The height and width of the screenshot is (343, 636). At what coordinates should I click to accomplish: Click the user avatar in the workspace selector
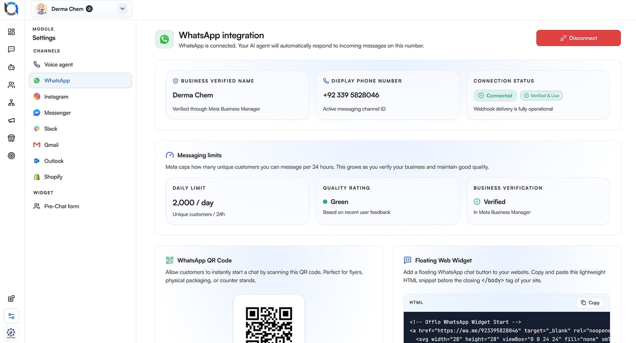41,9
